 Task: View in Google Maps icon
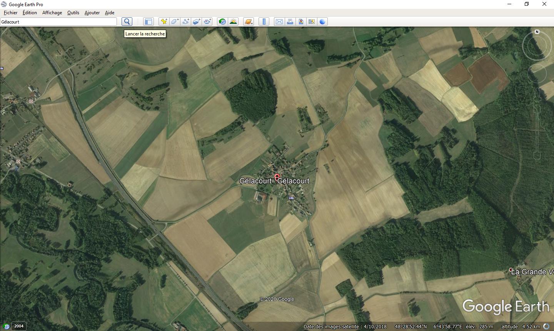click(x=312, y=22)
